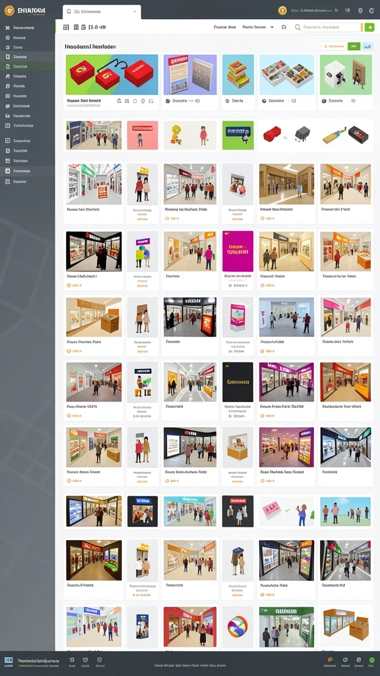Screen dimensions: 380x676
Task: Switch to the large grid view icon in toolbar
Action: (66, 27)
